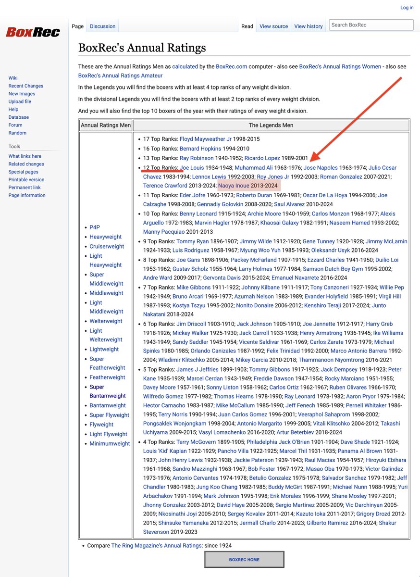Focus the Search BoxRec field

pyautogui.click(x=371, y=25)
